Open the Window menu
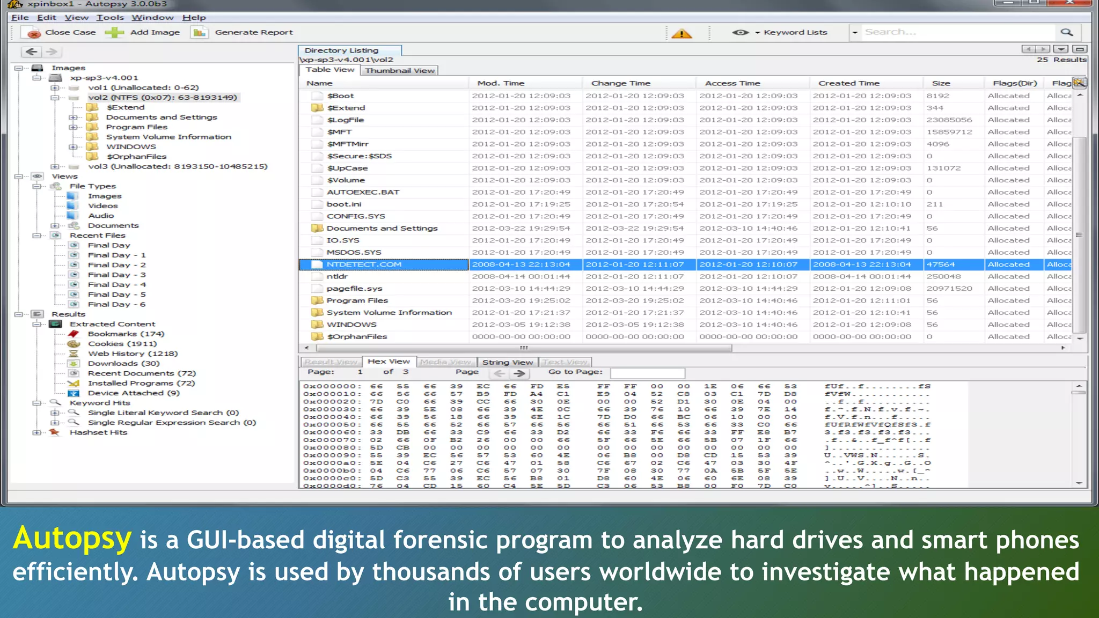Image resolution: width=1099 pixels, height=618 pixels. 152,17
